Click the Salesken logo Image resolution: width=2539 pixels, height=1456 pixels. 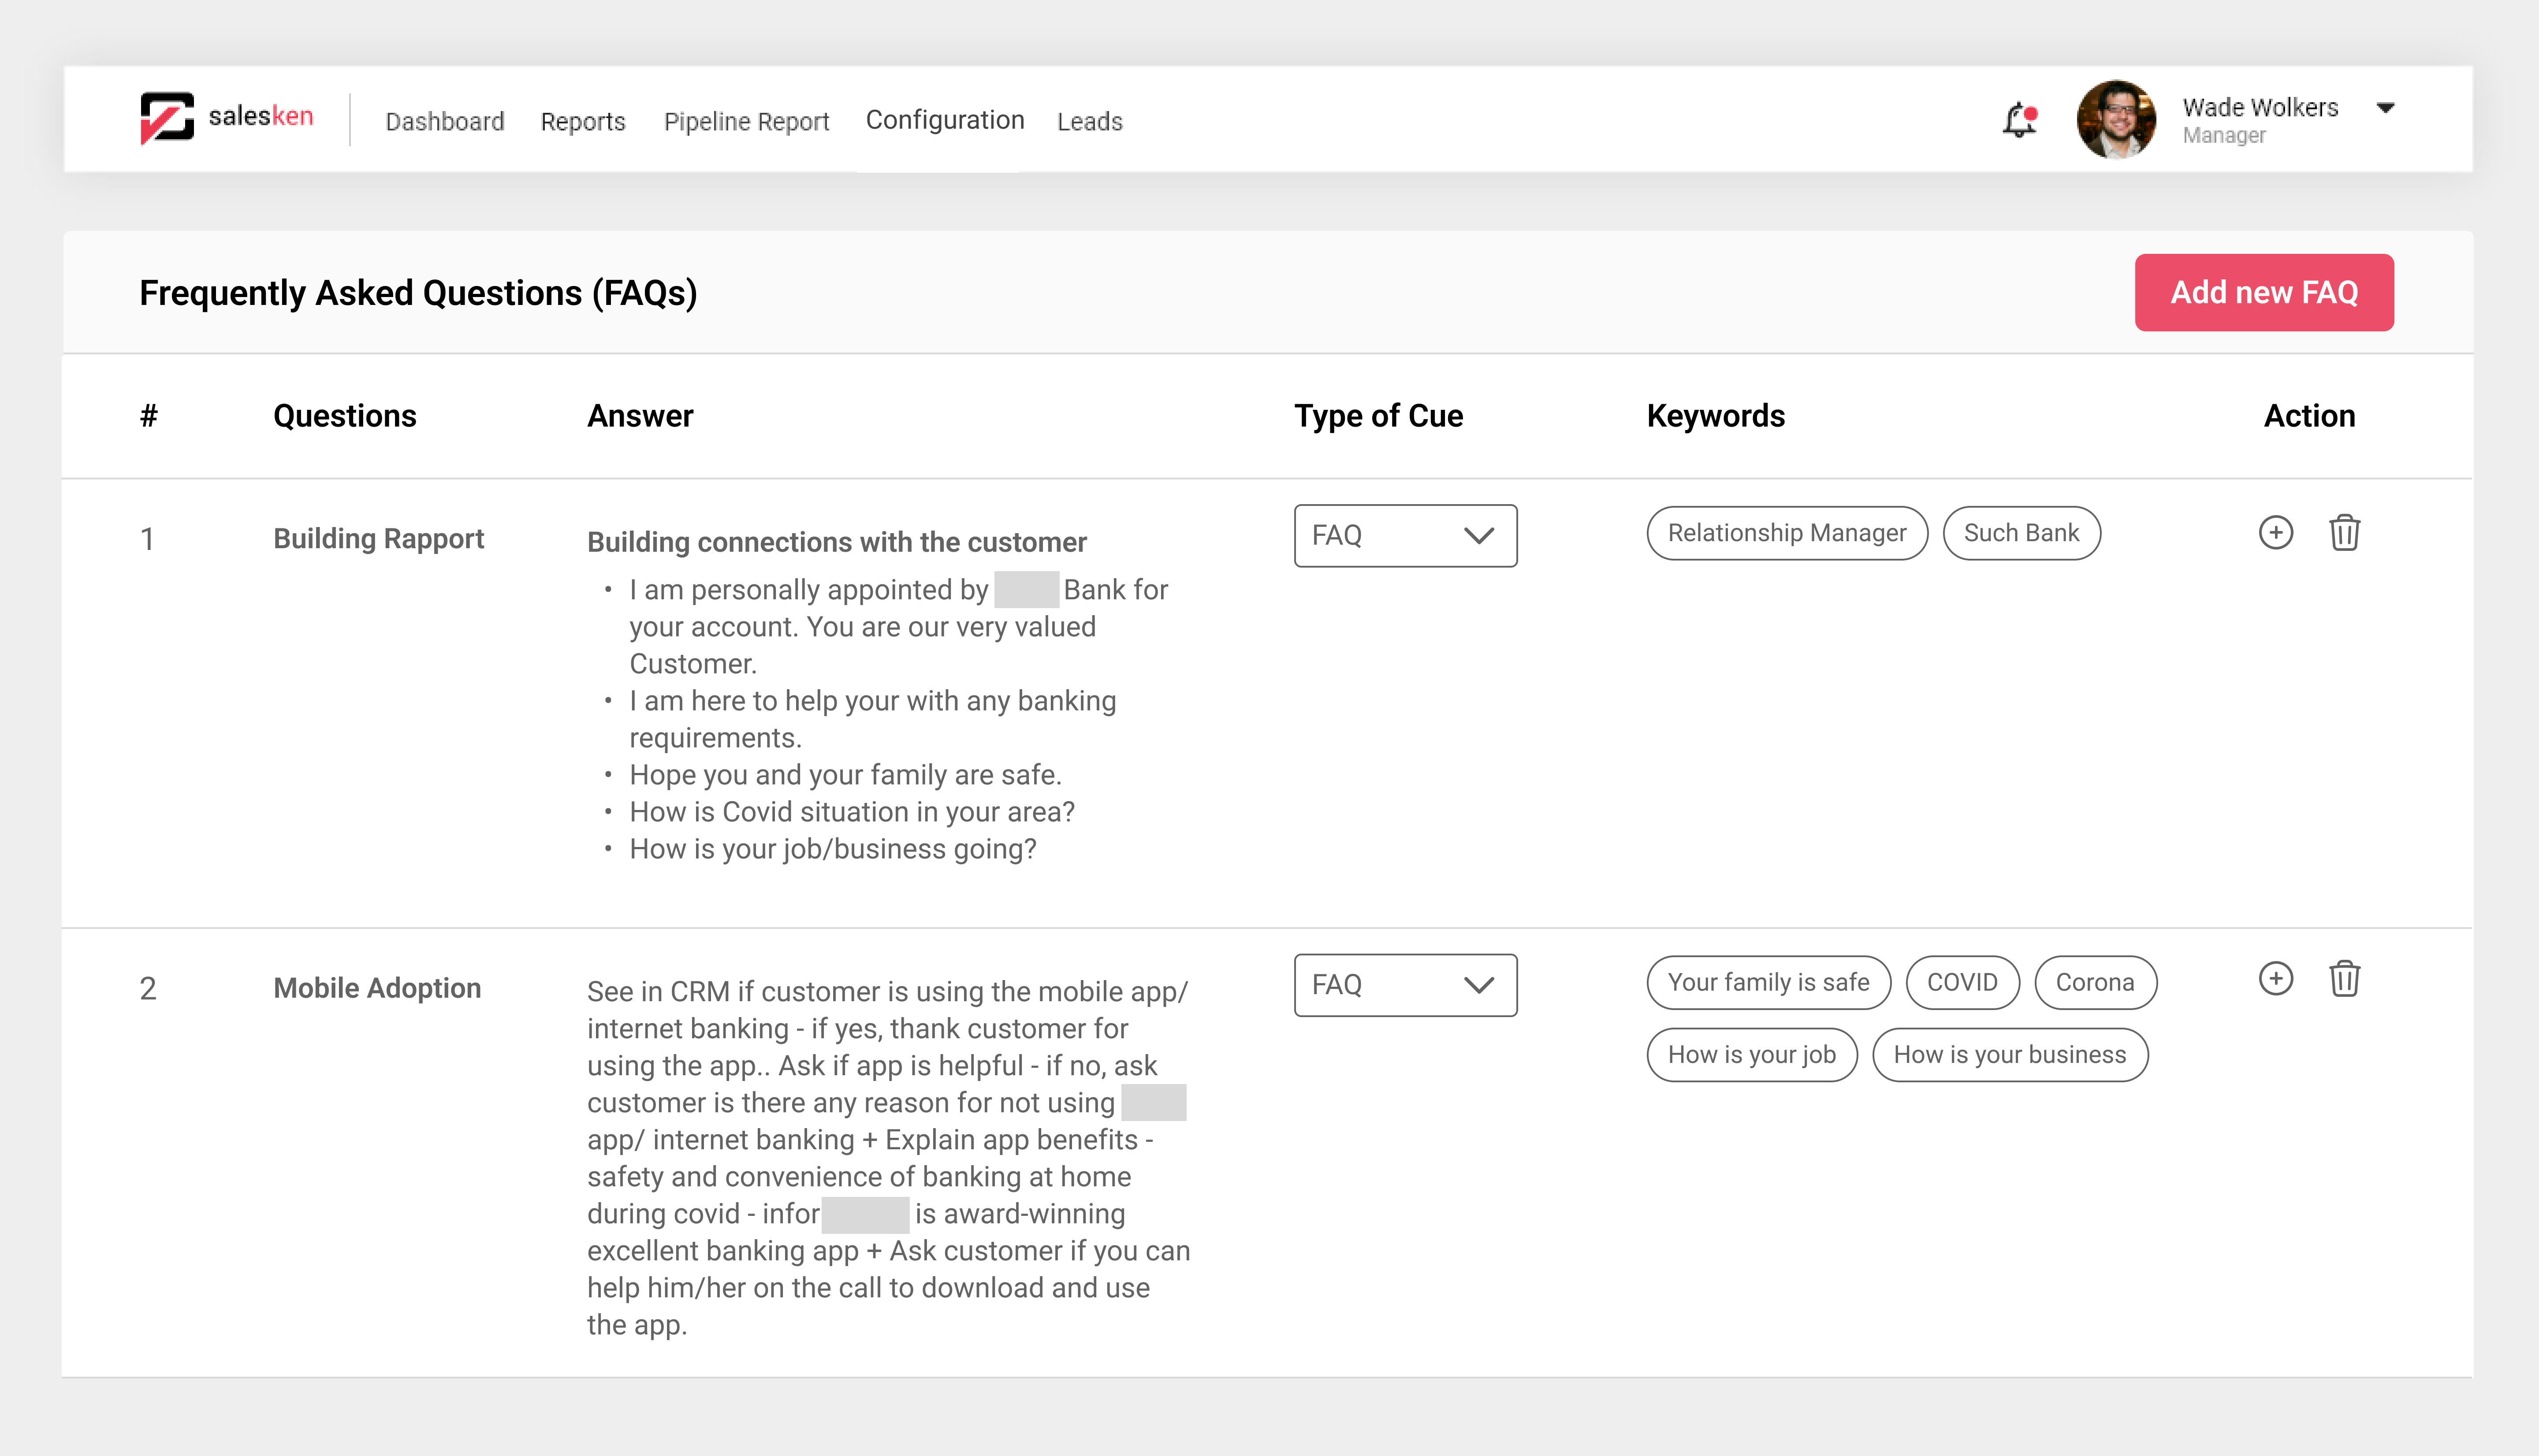click(227, 118)
